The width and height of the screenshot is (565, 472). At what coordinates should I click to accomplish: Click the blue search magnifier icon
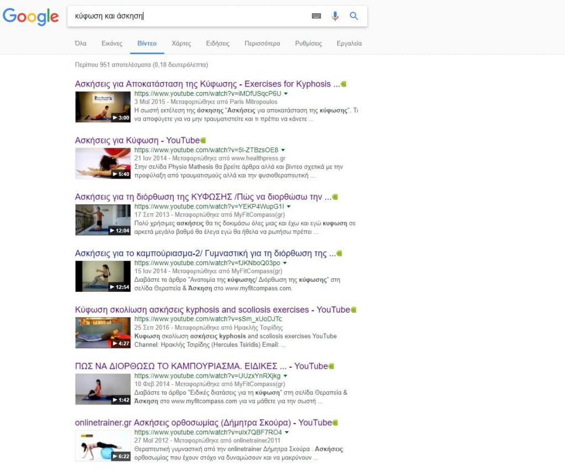pyautogui.click(x=354, y=16)
